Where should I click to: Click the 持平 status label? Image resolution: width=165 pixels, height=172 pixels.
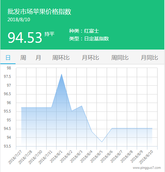point(49,34)
